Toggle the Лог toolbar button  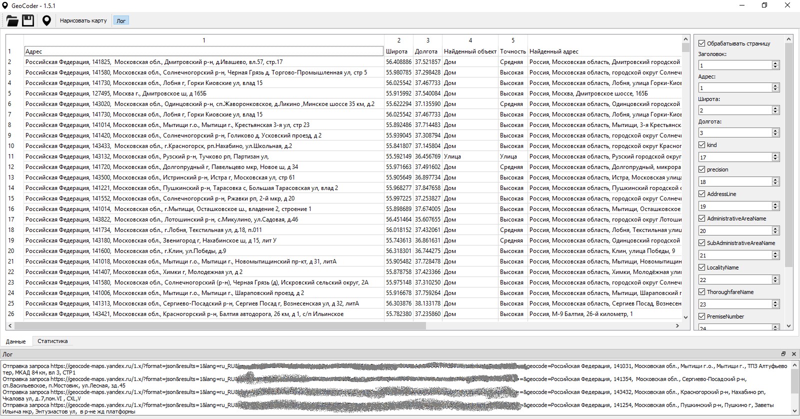[121, 20]
